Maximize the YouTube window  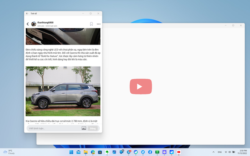[x=233, y=25]
